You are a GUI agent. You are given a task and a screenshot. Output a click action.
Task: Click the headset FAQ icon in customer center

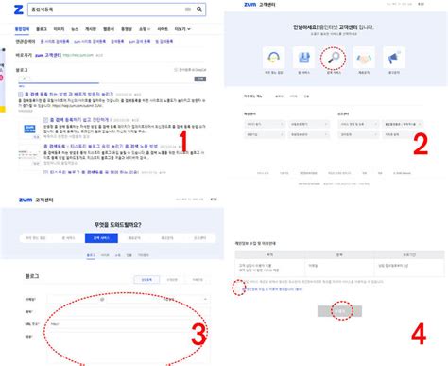pos(273,58)
